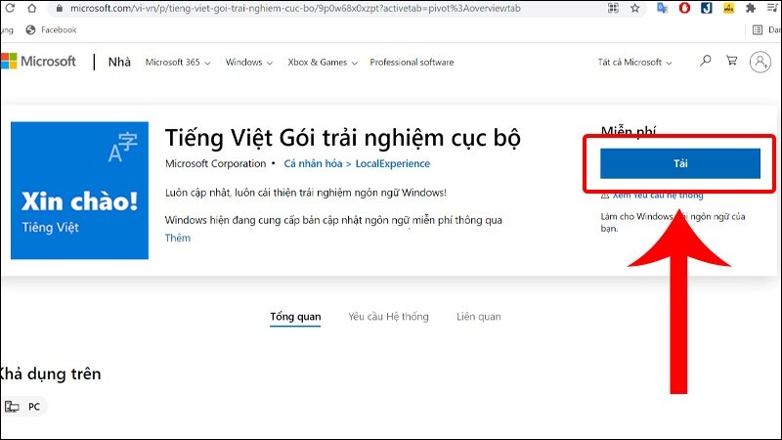Go to Nhà store home link
The image size is (782, 440).
(119, 62)
